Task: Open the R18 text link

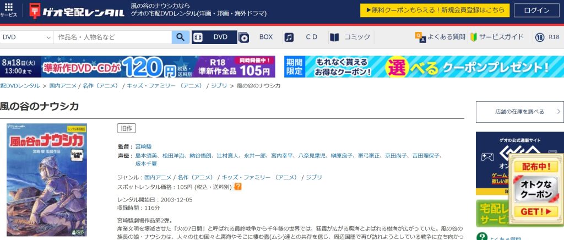Action: click(x=554, y=37)
